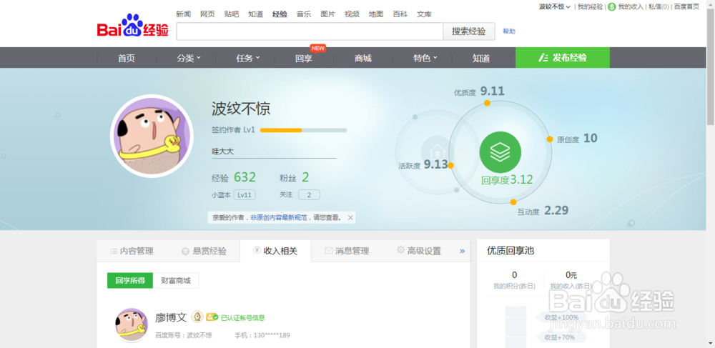Open 我的收入 link at top right
Image resolution: width=715 pixels, height=348 pixels.
click(x=631, y=6)
